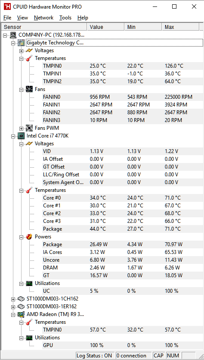Click the motherboard Temperatures thermometer icon
This screenshot has height=360, width=204.
point(29,58)
